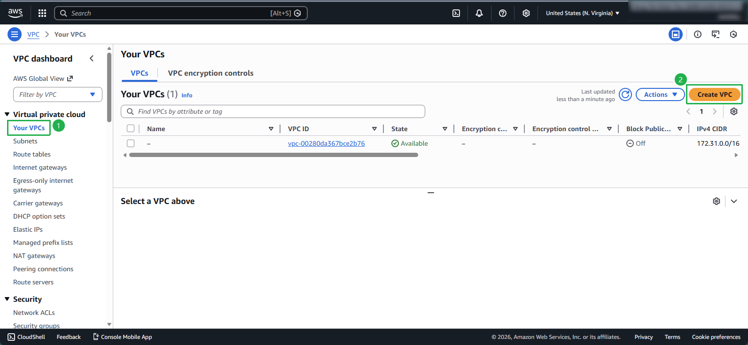Click the blue split panel view icon

[x=676, y=34]
